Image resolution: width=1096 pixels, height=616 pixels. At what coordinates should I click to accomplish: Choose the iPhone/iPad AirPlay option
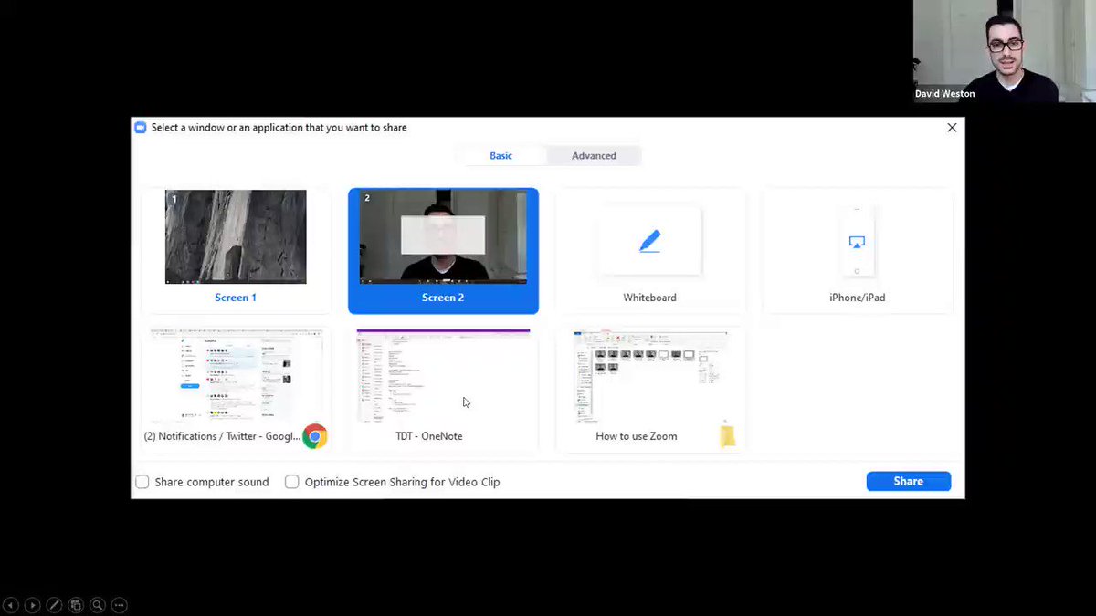tap(857, 242)
